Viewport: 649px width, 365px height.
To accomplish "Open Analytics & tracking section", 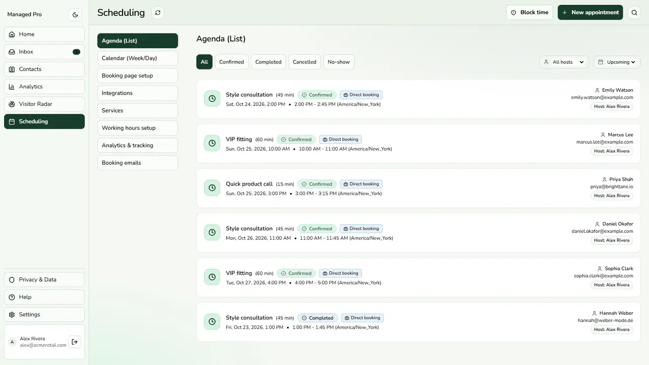I will 137,145.
